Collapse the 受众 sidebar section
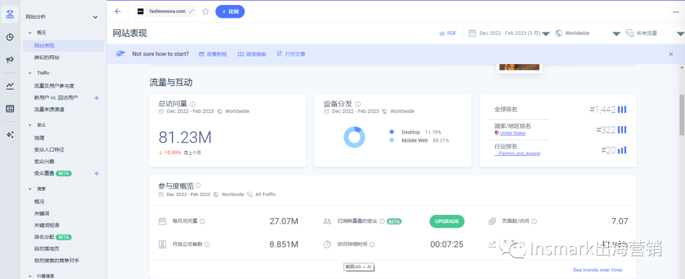Image resolution: width=685 pixels, height=279 pixels. pyautogui.click(x=30, y=125)
